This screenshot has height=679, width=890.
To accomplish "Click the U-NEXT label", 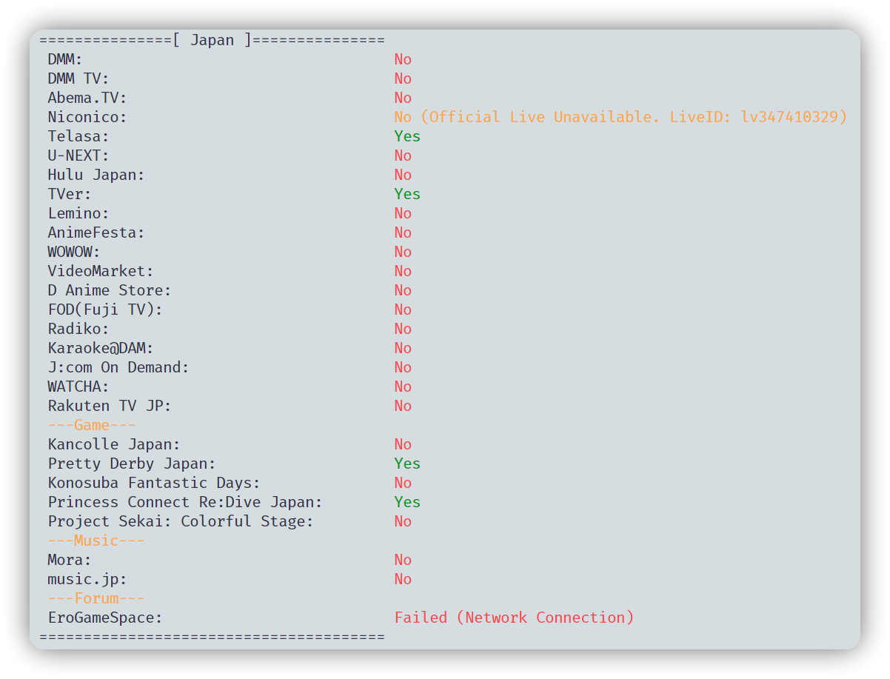I will [x=78, y=155].
